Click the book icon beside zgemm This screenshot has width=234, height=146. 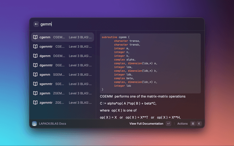pyautogui.click(x=35, y=93)
